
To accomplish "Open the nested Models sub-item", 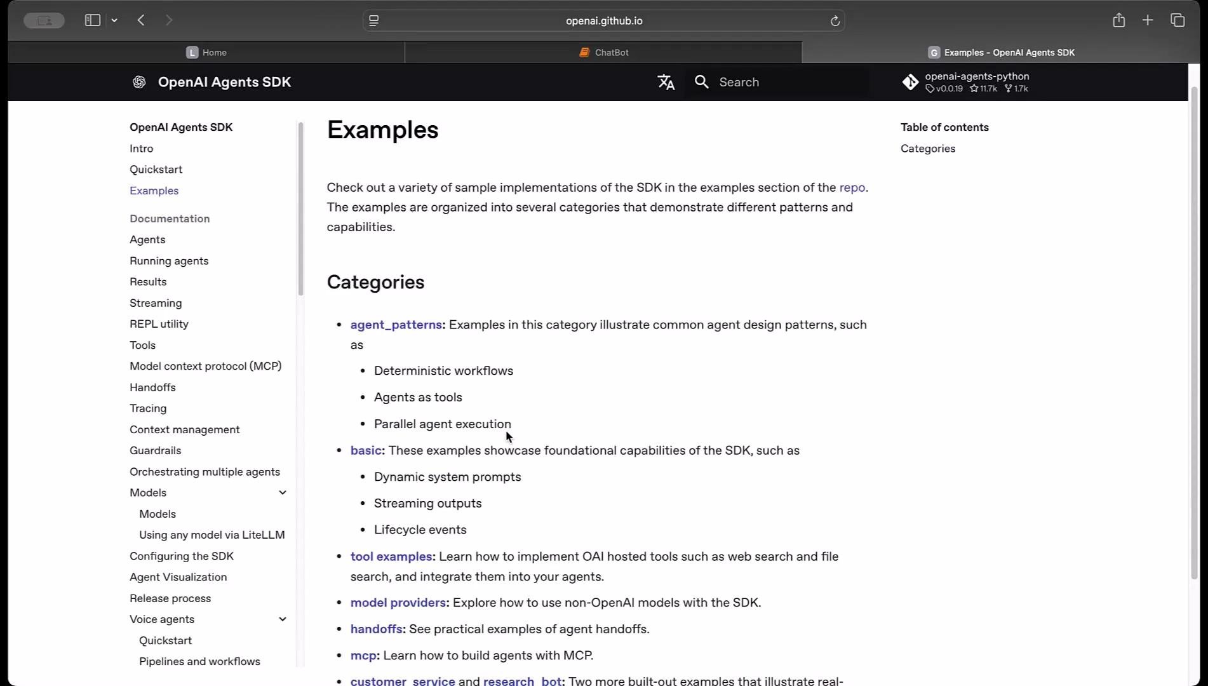I will (x=158, y=514).
